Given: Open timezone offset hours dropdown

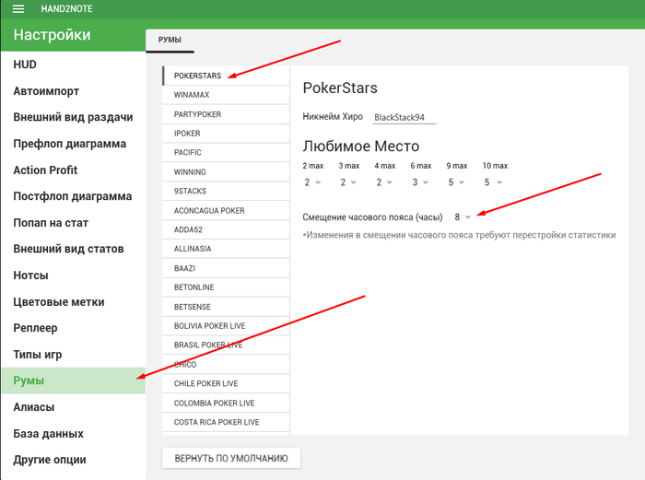Looking at the screenshot, I should pyautogui.click(x=463, y=217).
